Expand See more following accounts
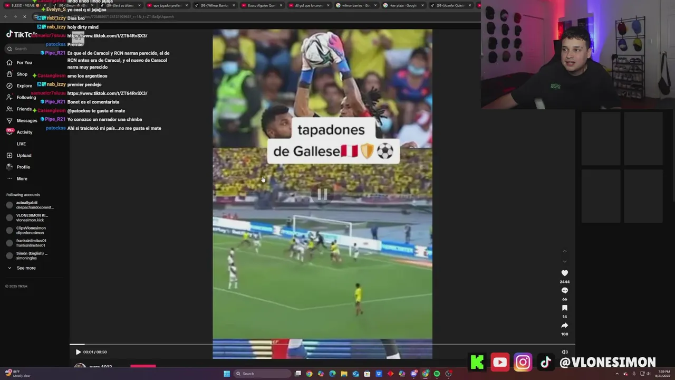This screenshot has height=380, width=675. (x=22, y=268)
